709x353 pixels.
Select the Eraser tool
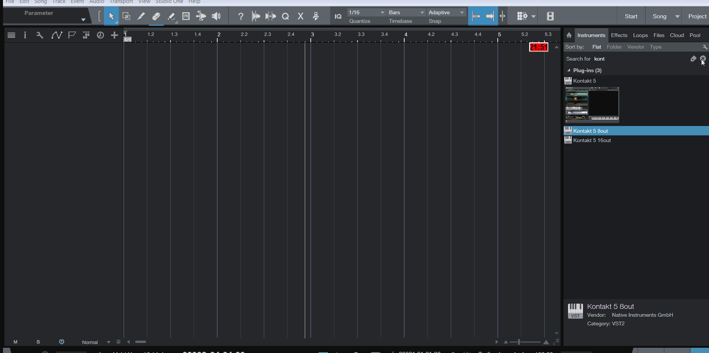(156, 16)
